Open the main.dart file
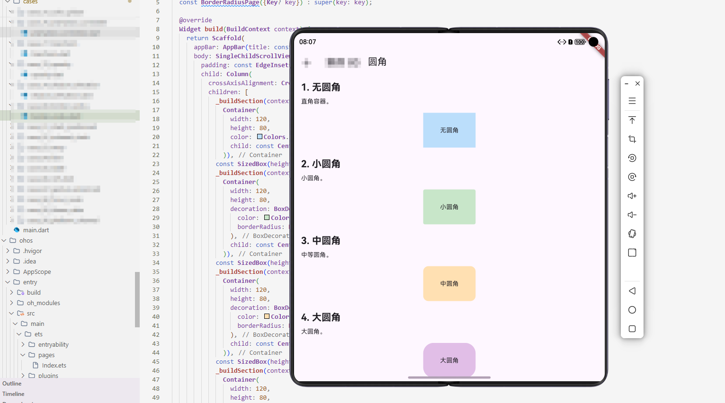Image resolution: width=725 pixels, height=403 pixels. (x=36, y=229)
